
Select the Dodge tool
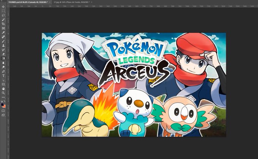coord(3,67)
